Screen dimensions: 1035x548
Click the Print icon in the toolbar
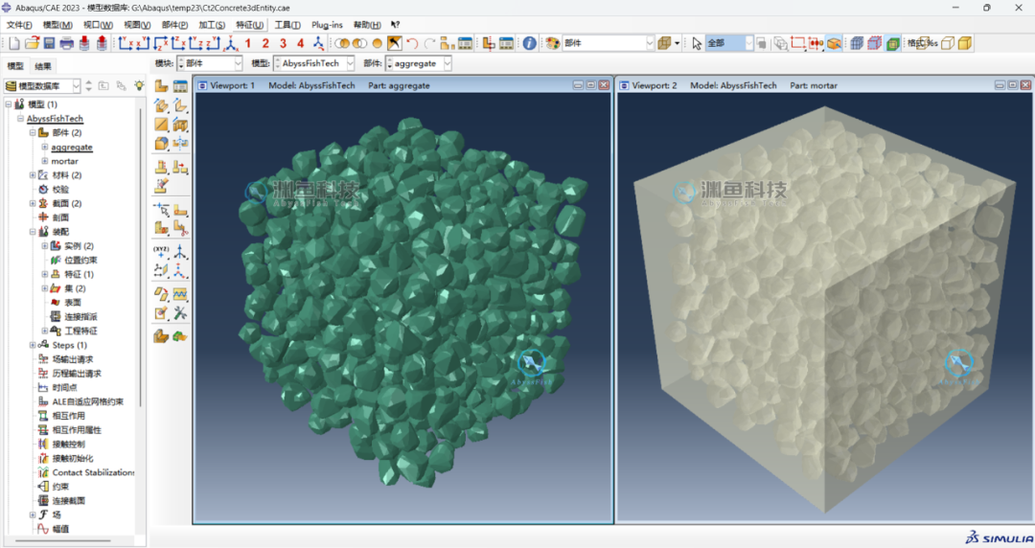[x=67, y=43]
